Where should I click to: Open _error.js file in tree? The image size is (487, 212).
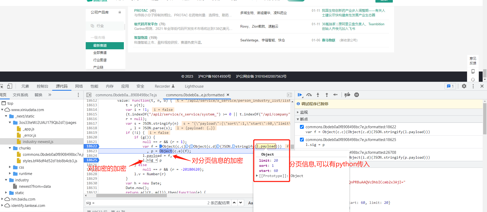(x=29, y=135)
